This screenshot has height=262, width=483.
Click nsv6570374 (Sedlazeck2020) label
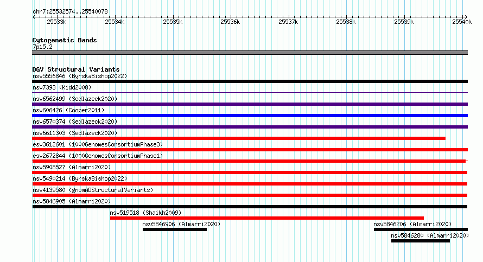(75, 122)
